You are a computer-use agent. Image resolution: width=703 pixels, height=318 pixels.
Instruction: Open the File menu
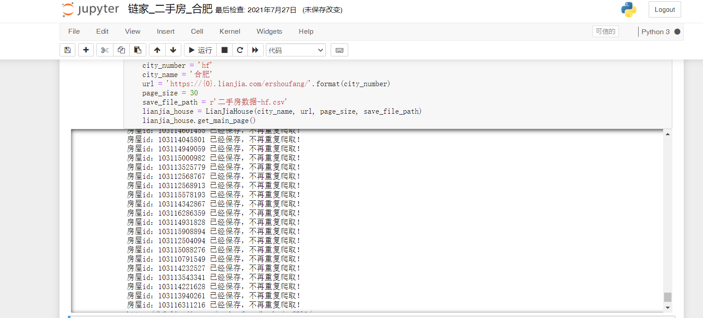(x=74, y=31)
